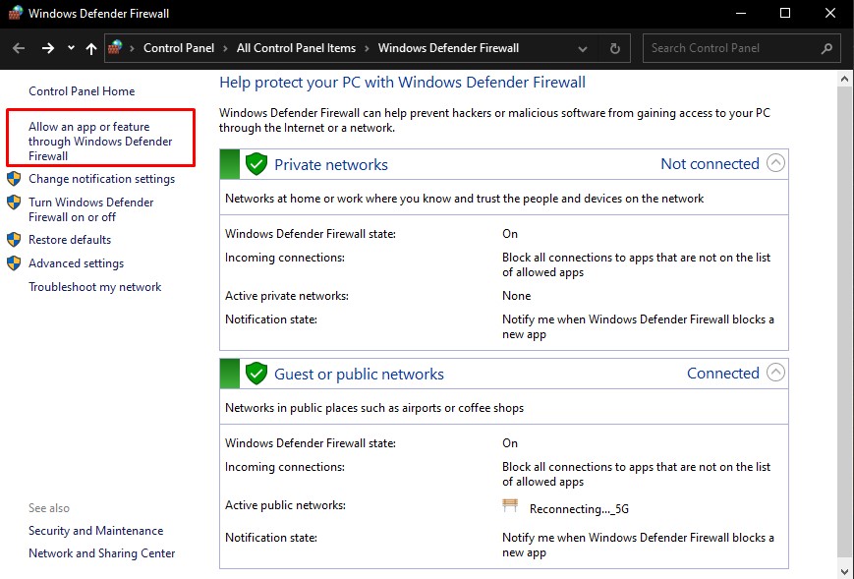Click 'Active public networks:' label
The image size is (854, 579).
(285, 505)
